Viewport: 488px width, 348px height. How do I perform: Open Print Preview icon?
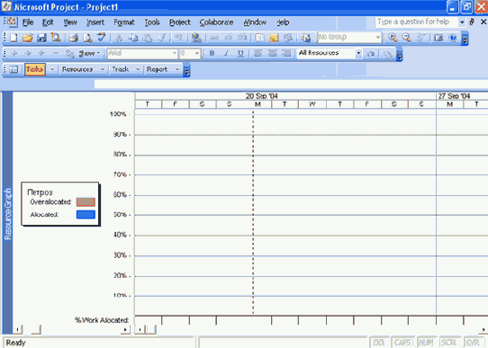click(87, 38)
